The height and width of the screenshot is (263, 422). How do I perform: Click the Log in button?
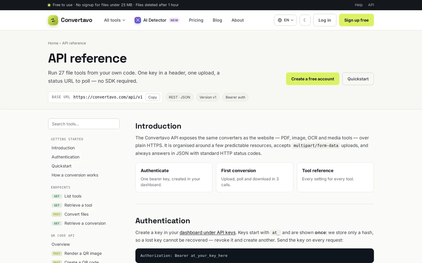tap(325, 20)
